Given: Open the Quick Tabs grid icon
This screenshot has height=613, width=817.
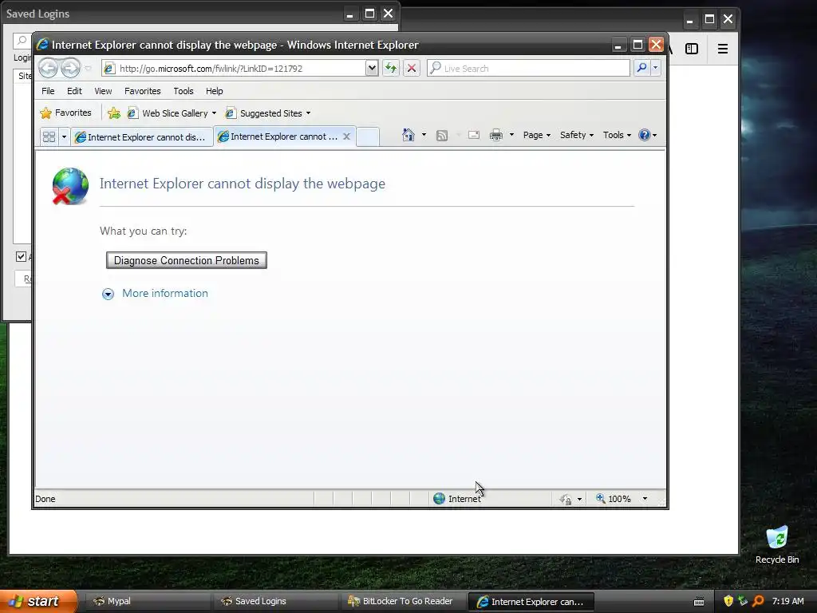Looking at the screenshot, I should pyautogui.click(x=49, y=136).
